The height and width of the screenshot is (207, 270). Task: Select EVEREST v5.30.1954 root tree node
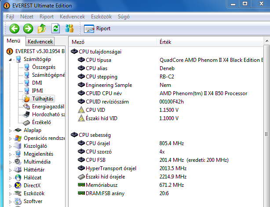pos(36,51)
